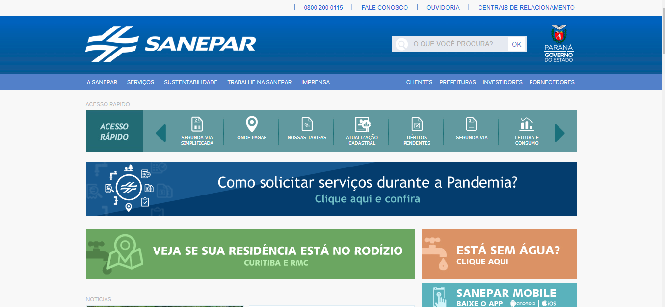Screen dimensions: 665x307
Task: Open the Segunda Via document icon
Action: pyautogui.click(x=472, y=124)
